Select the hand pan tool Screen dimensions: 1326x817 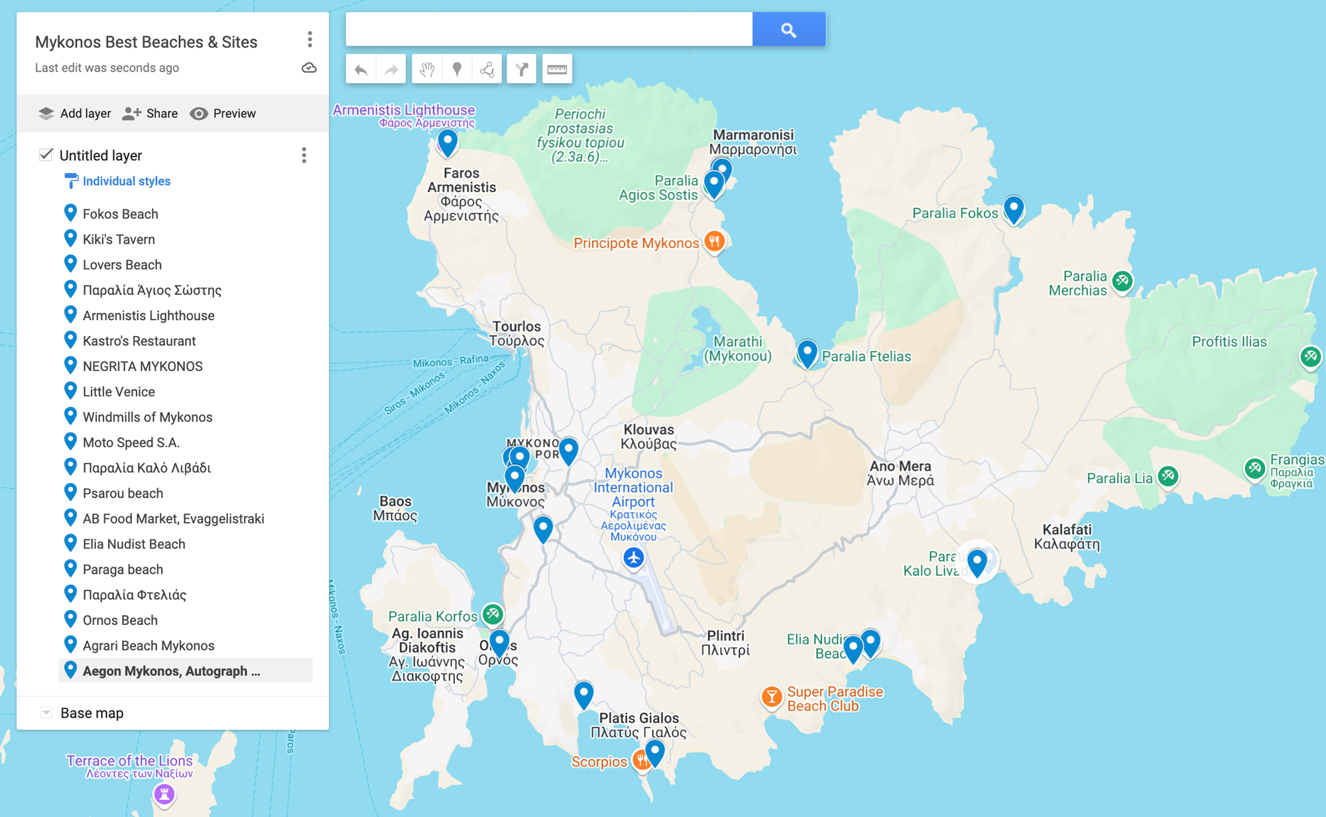point(427,69)
